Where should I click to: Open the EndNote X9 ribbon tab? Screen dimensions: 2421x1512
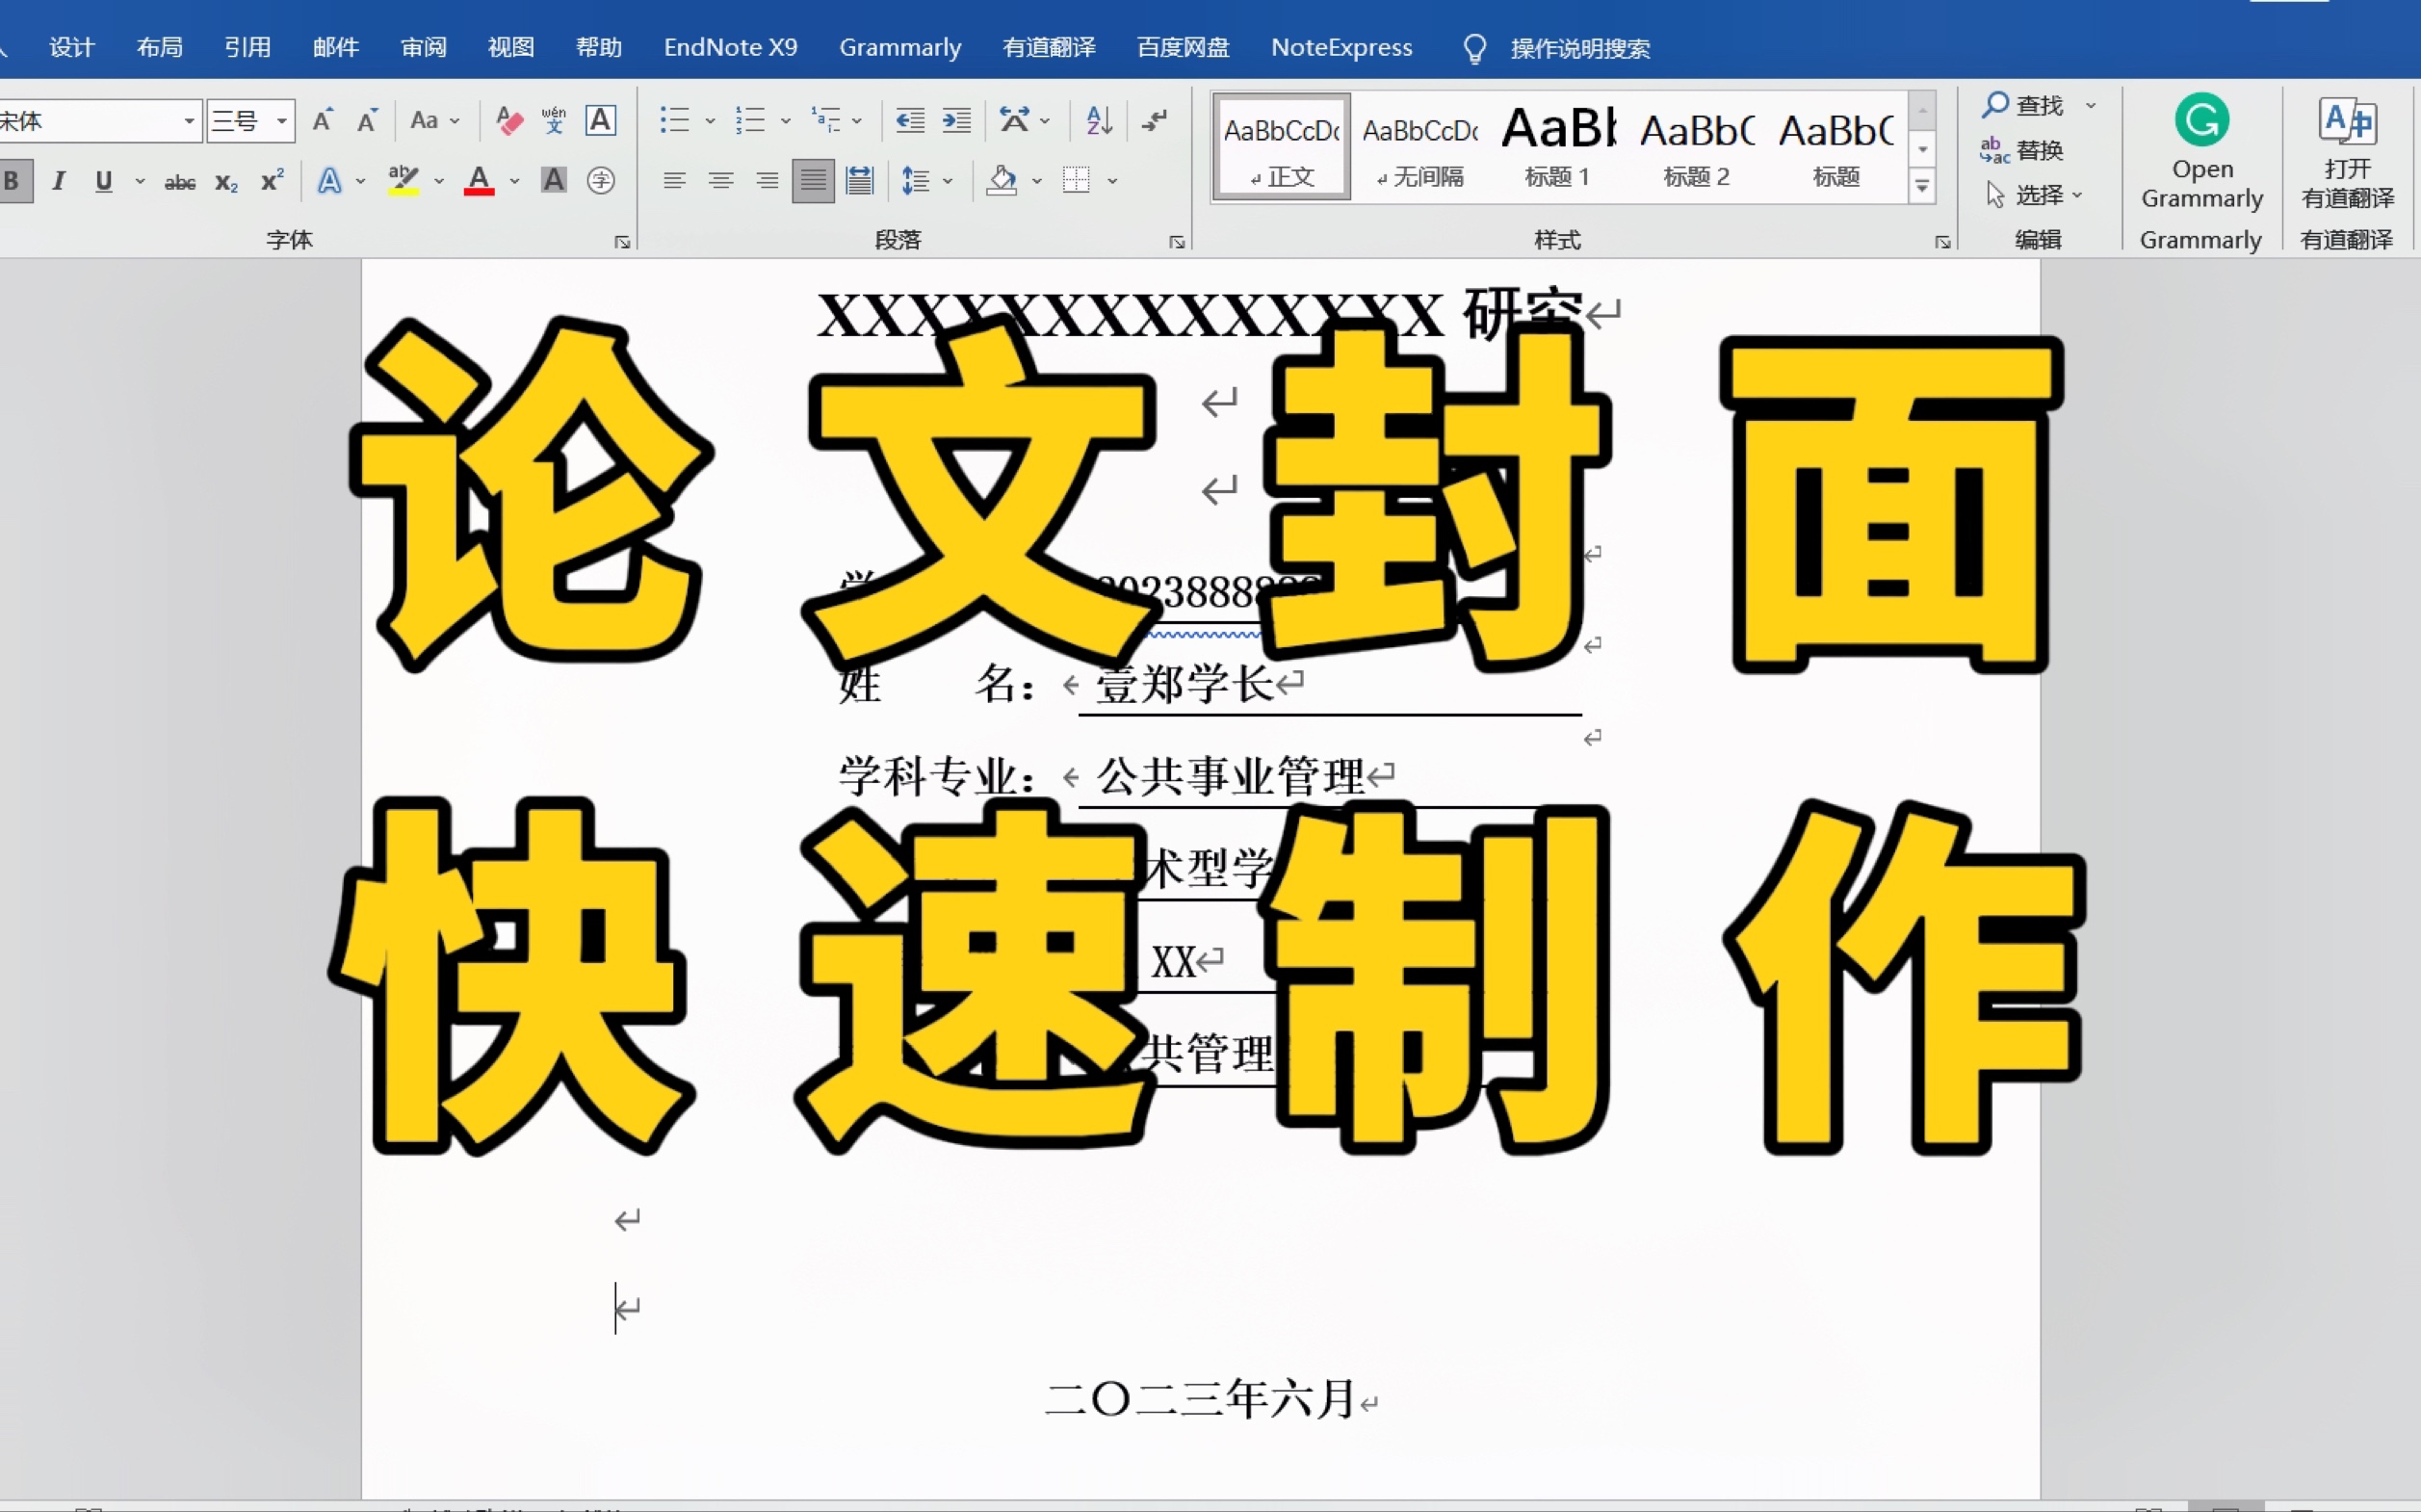[730, 47]
